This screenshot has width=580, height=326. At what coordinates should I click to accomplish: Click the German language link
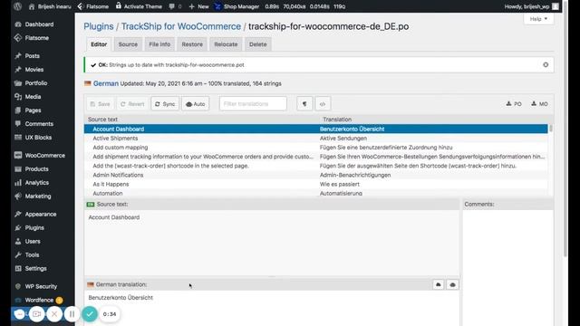[x=106, y=83]
